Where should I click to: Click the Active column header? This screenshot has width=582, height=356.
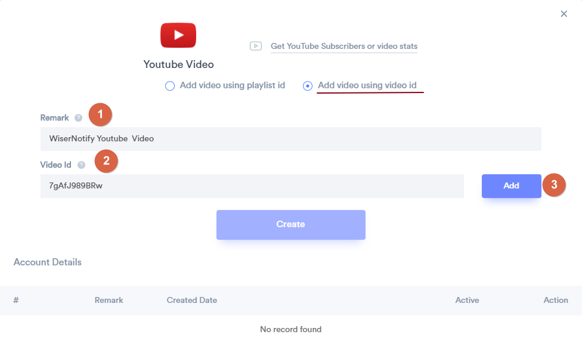tap(467, 300)
